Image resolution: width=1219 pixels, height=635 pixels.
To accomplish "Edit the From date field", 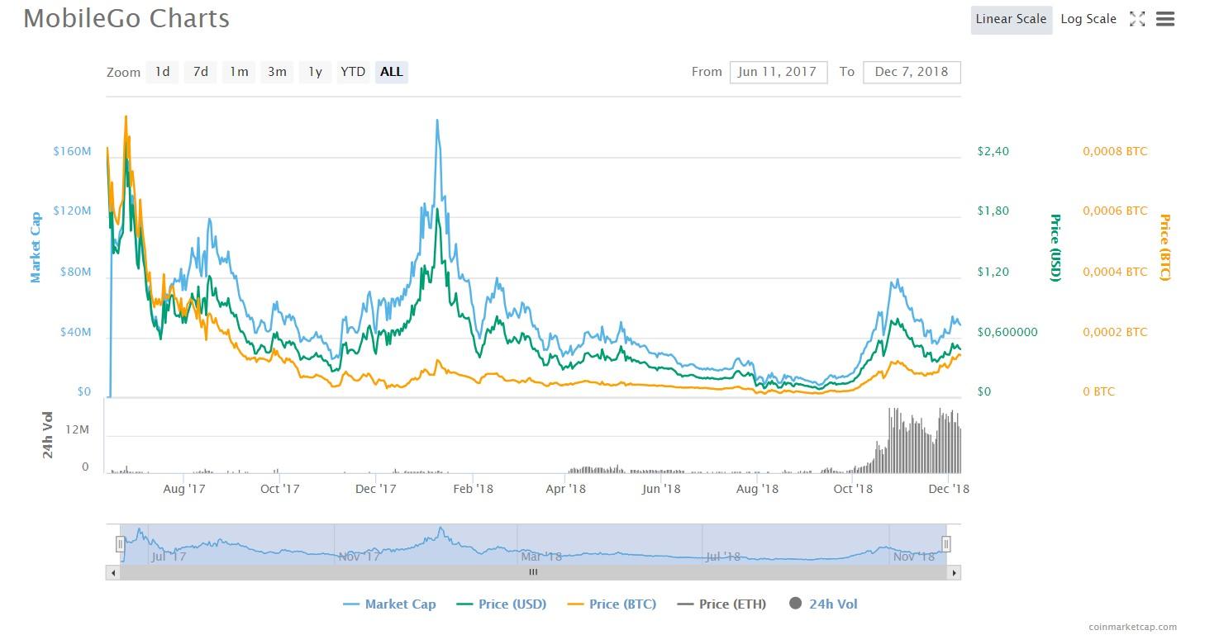I will 779,72.
